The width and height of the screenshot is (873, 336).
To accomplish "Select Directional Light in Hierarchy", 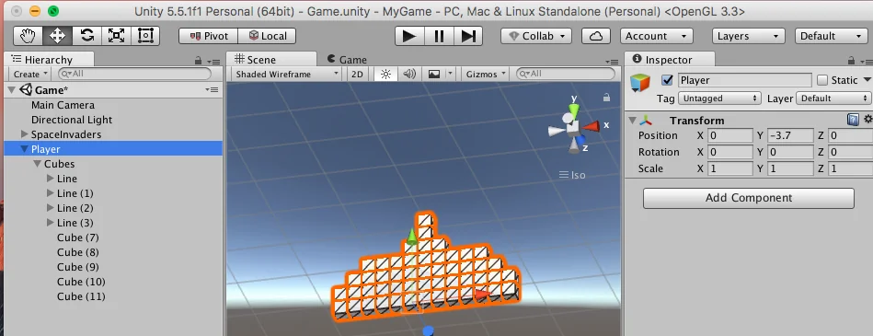I will 72,120.
